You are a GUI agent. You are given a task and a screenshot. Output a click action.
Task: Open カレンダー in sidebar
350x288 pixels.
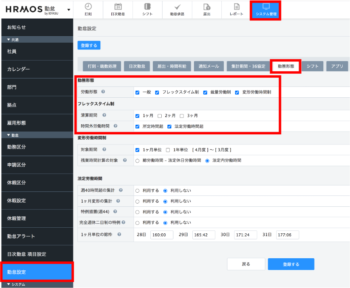(37, 69)
